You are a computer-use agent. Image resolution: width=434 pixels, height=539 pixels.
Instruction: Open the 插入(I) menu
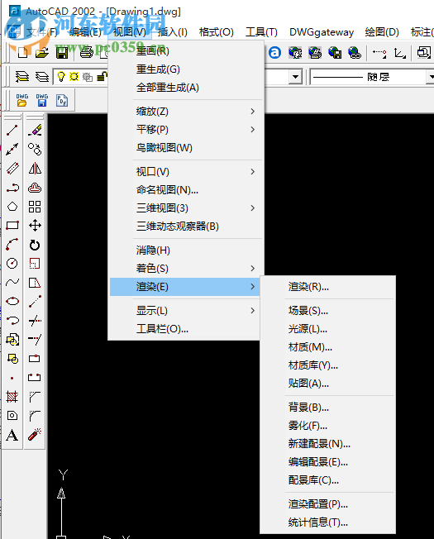(173, 32)
